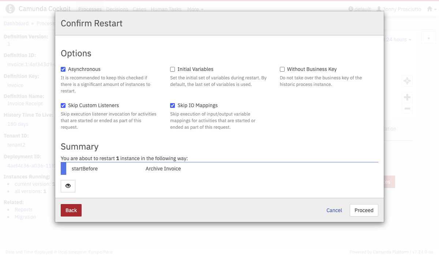
Task: Click the Cancel link
Action: [x=334, y=210]
